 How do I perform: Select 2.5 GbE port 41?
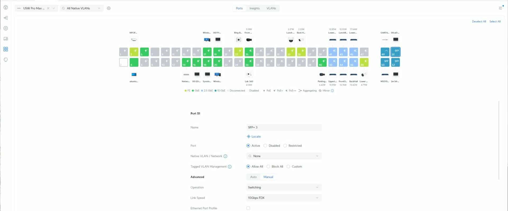click(x=333, y=52)
